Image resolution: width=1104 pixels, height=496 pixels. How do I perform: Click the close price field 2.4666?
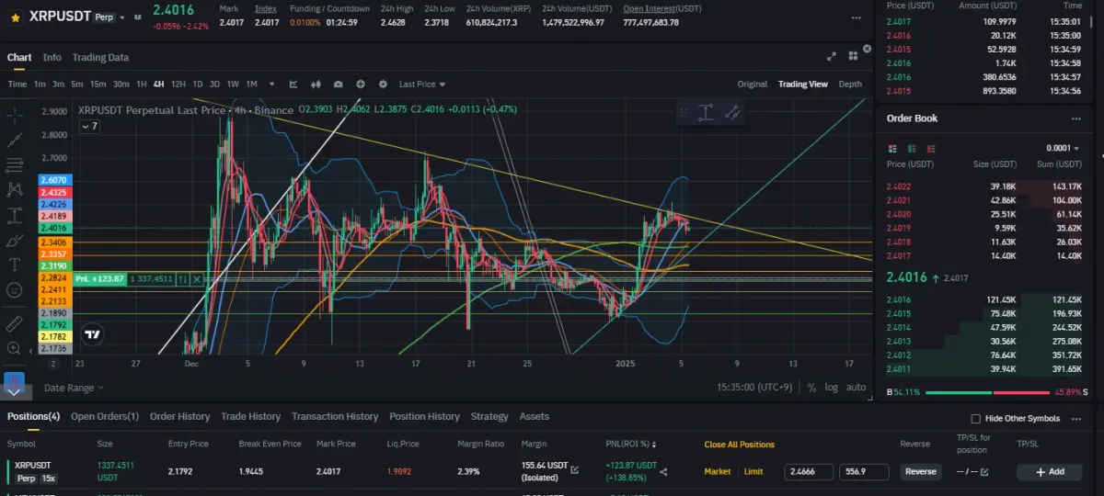pos(810,471)
